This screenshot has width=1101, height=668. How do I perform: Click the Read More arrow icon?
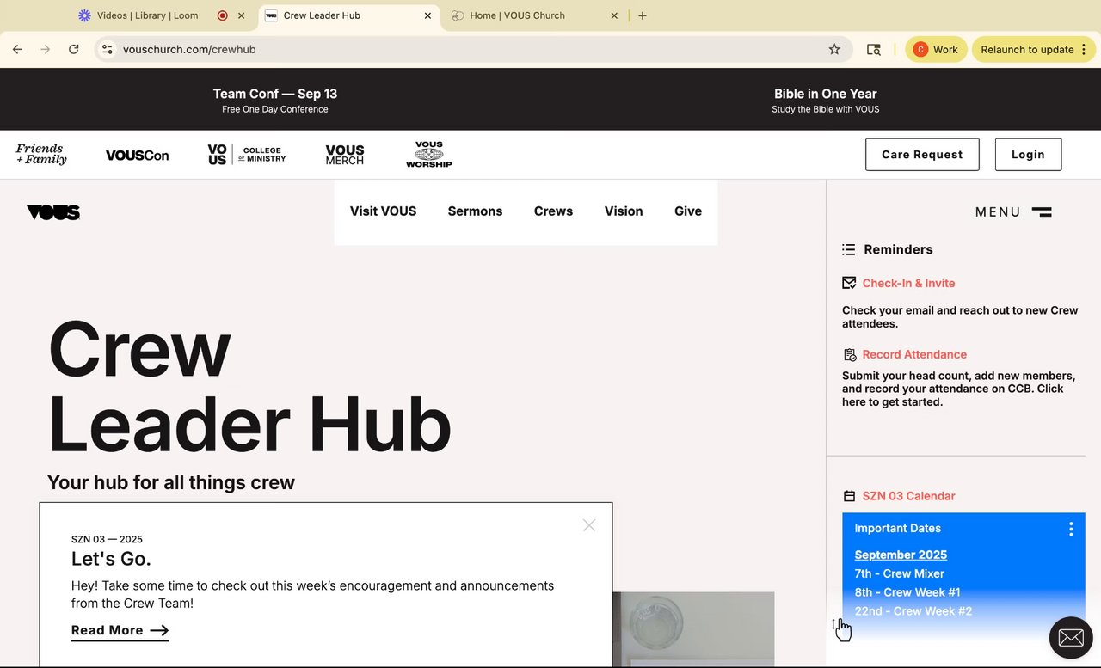tap(159, 631)
